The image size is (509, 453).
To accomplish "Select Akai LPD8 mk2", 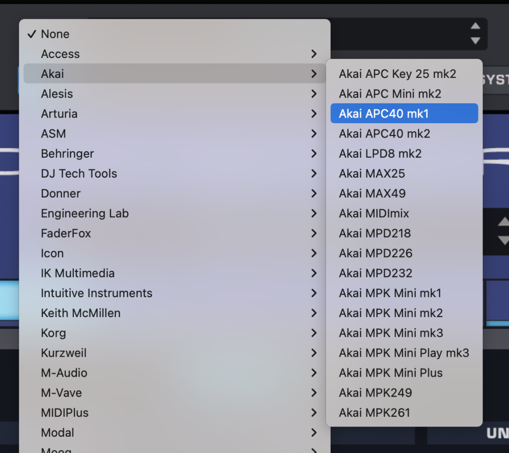I will [x=380, y=153].
